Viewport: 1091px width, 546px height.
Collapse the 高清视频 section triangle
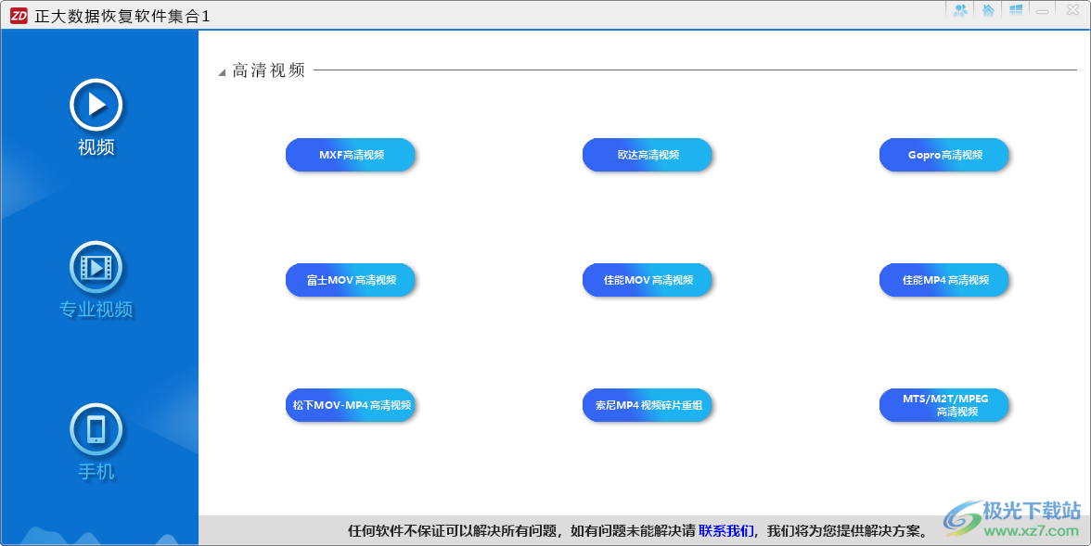[222, 72]
